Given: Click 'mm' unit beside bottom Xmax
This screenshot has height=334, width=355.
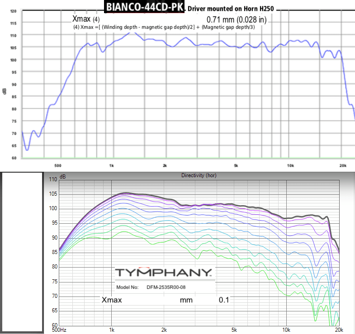Looking at the screenshot, I should pos(186,300).
